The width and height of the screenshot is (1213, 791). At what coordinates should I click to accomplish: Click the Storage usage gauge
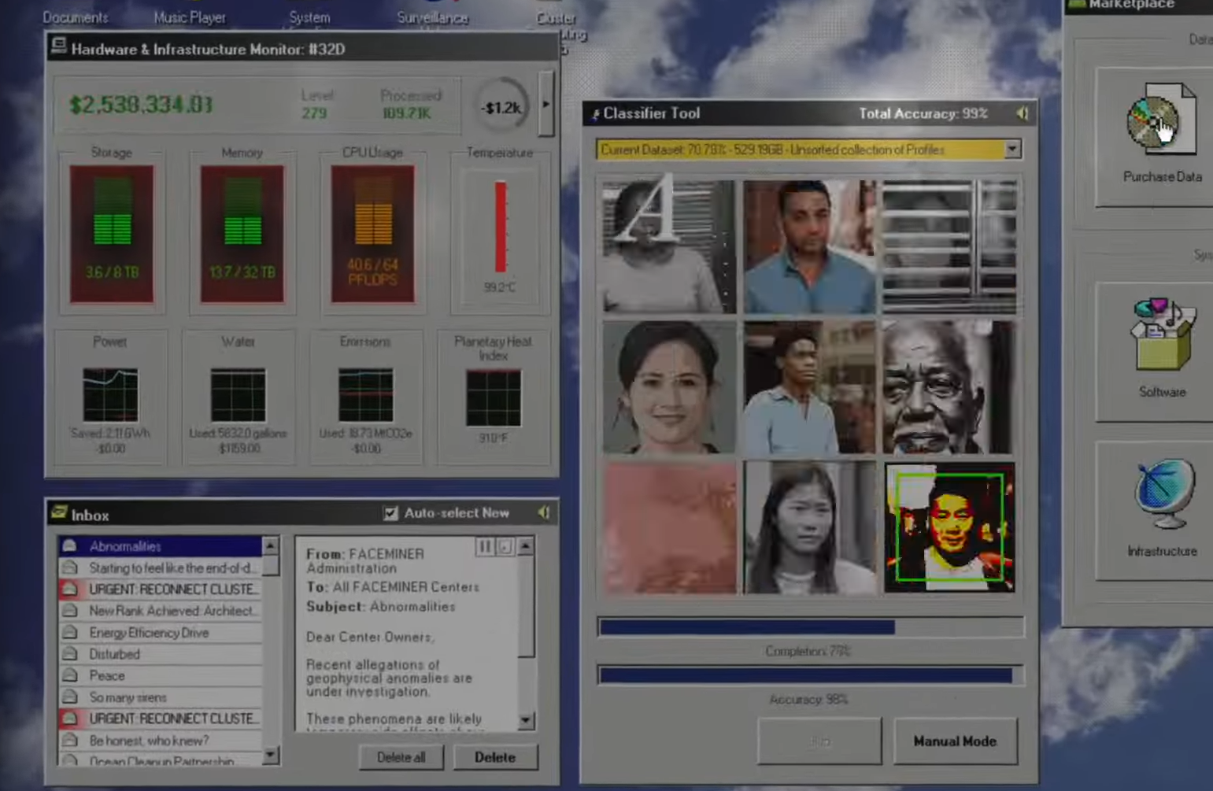pyautogui.click(x=112, y=234)
